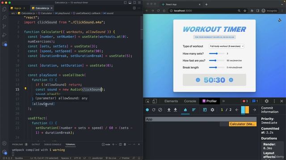Reload the localhost page in browser
The image size is (286, 160).
tap(158, 11)
